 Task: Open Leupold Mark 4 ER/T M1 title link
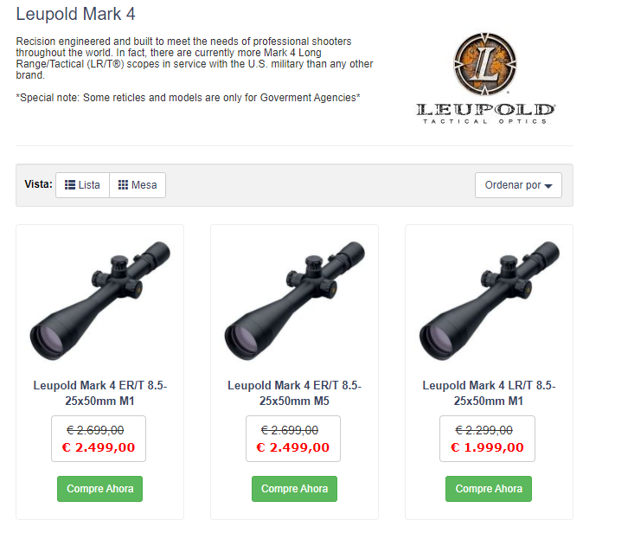click(x=99, y=393)
